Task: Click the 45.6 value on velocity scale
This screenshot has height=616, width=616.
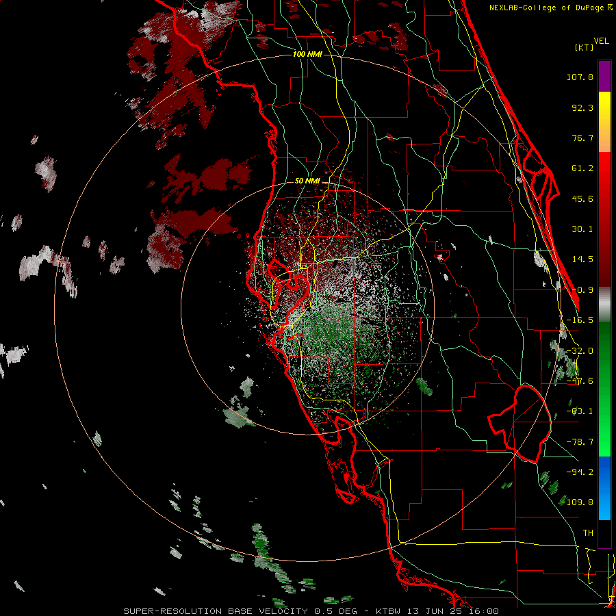Action: (x=582, y=198)
